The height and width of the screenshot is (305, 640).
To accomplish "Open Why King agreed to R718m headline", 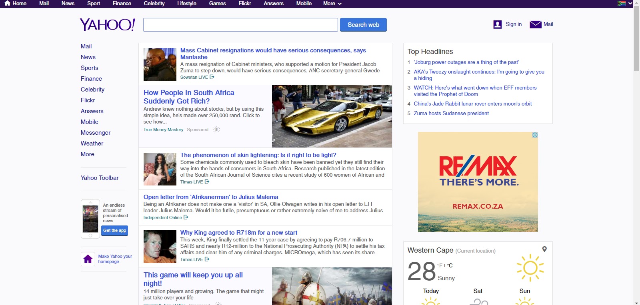I will tap(239, 233).
